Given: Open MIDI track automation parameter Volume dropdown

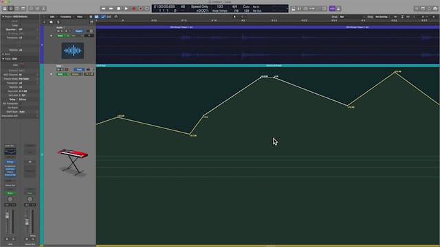Looking at the screenshot, I should coord(76,74).
